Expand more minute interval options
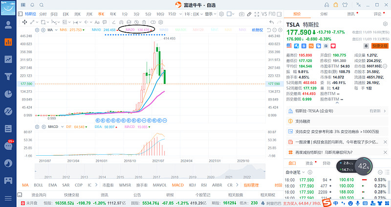The height and width of the screenshot is (207, 391). (x=180, y=14)
